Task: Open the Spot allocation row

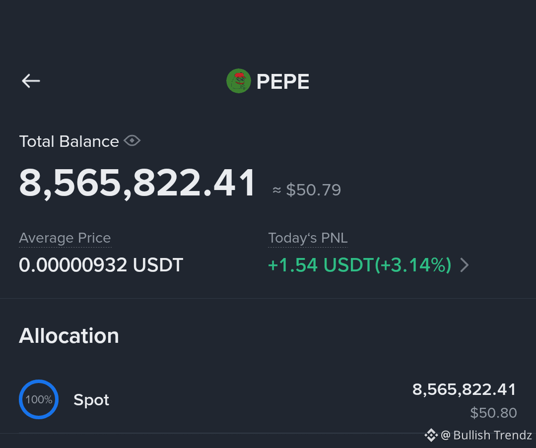Action: [x=268, y=399]
